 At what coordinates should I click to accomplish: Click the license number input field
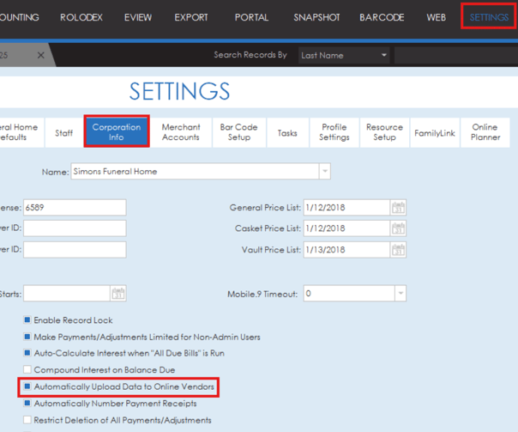pos(75,208)
